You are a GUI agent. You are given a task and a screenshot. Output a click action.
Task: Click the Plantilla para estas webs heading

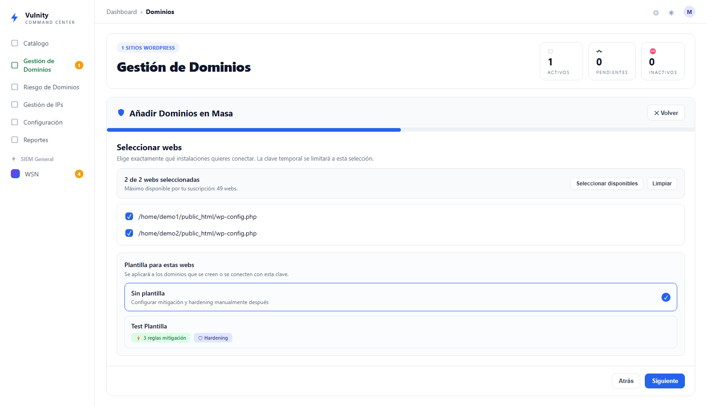tap(159, 265)
